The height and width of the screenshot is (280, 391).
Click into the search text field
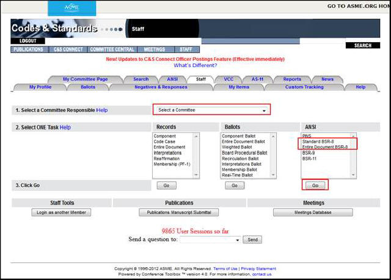[323, 41]
